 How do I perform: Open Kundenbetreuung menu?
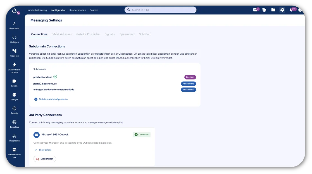[x=37, y=10]
